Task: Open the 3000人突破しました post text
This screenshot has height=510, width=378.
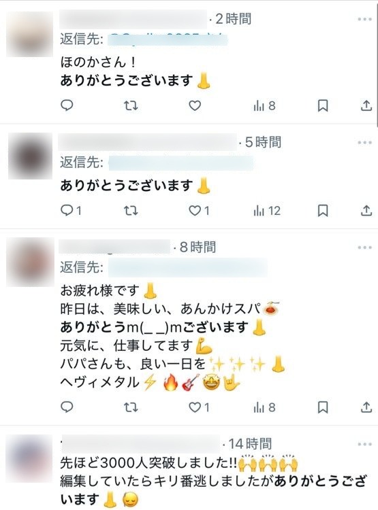Action: tap(213, 481)
